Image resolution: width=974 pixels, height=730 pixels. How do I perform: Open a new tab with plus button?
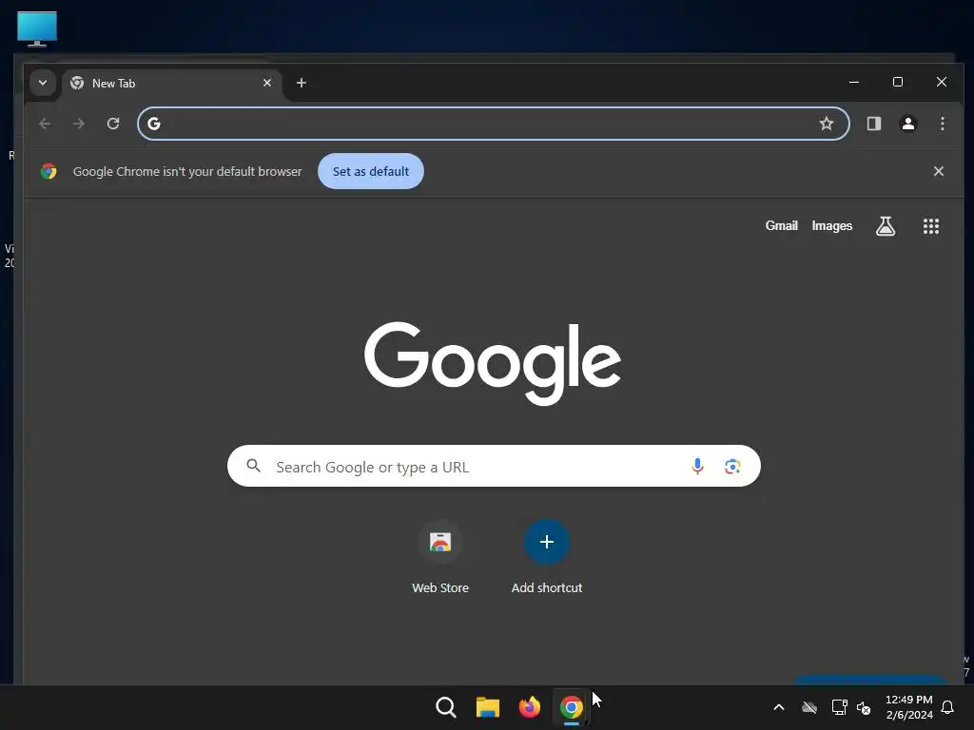click(x=302, y=83)
